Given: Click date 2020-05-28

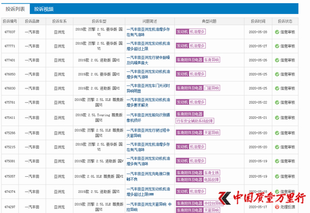Looking at the screenshot, I should pyautogui.click(x=258, y=32).
